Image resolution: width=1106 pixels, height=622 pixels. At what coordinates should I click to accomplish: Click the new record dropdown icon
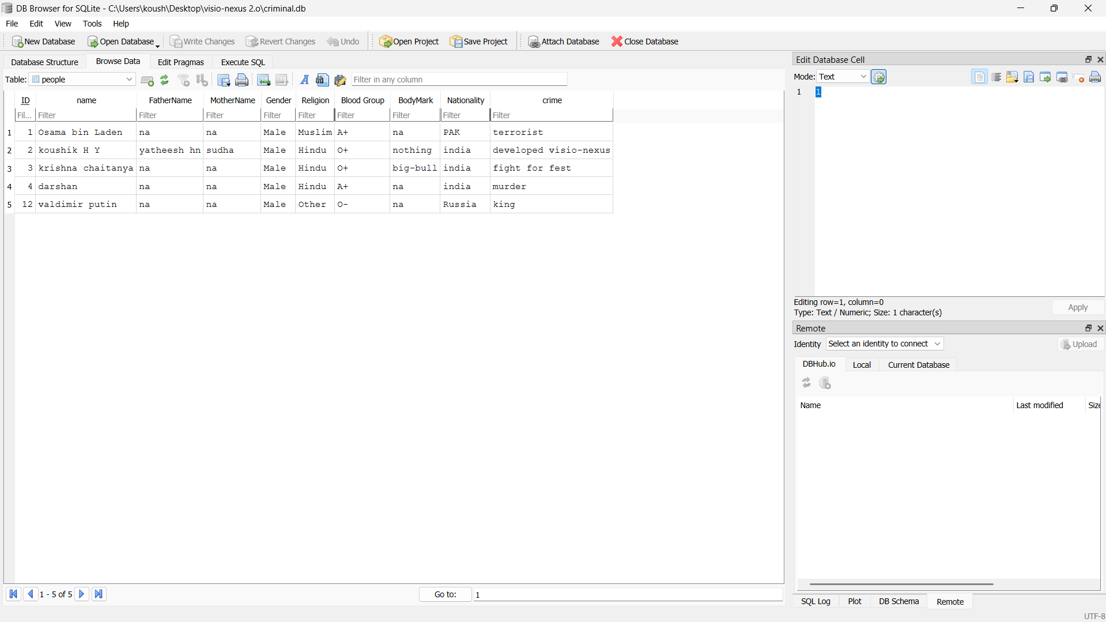(264, 80)
